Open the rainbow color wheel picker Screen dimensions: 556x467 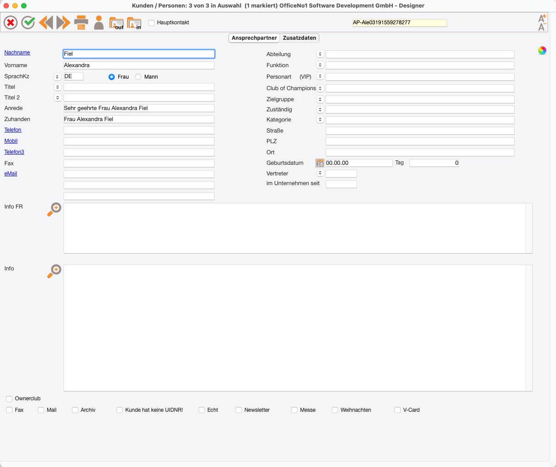(542, 50)
